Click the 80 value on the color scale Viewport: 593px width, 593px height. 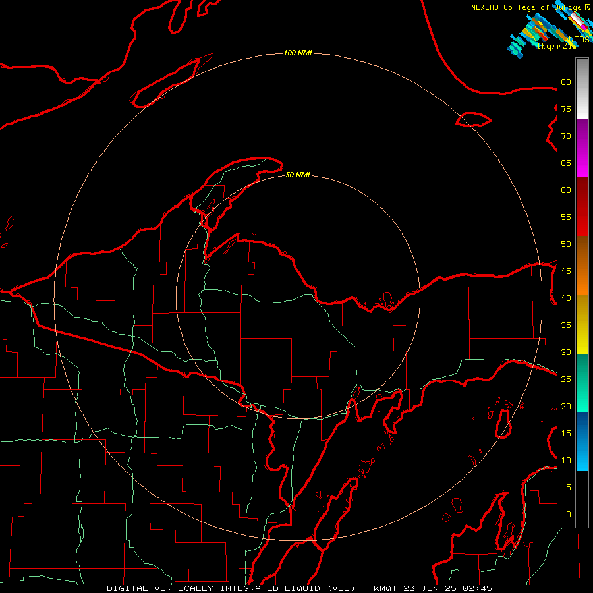tap(566, 82)
